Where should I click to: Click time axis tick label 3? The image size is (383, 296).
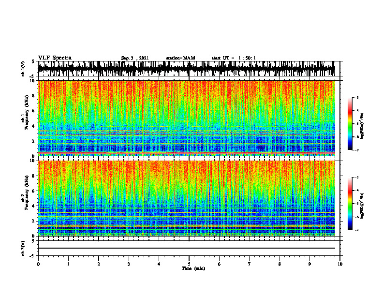129,264
